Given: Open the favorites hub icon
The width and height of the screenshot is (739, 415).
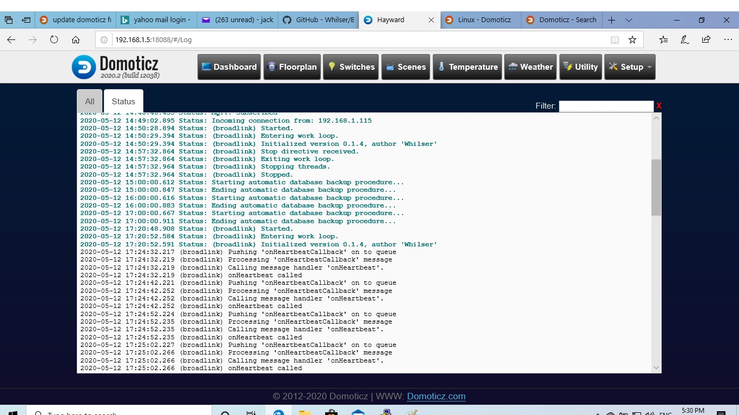Looking at the screenshot, I should (664, 39).
